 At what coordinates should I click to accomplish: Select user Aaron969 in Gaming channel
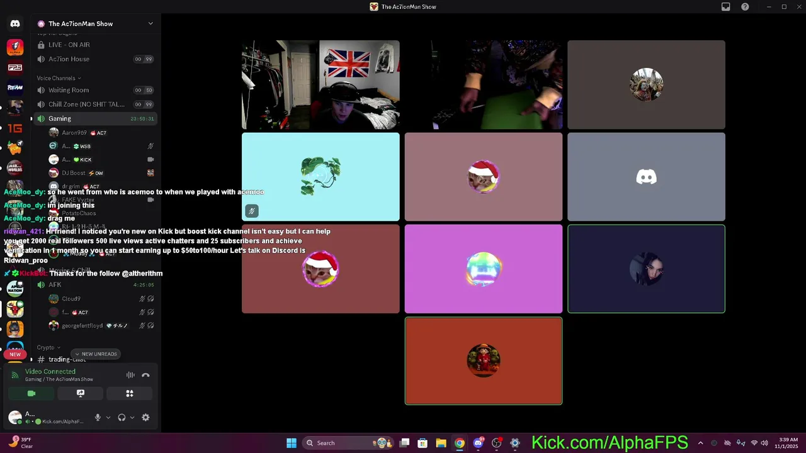coord(101,133)
